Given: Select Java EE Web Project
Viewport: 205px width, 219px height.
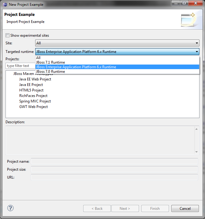Looking at the screenshot, I should pos(35,79).
